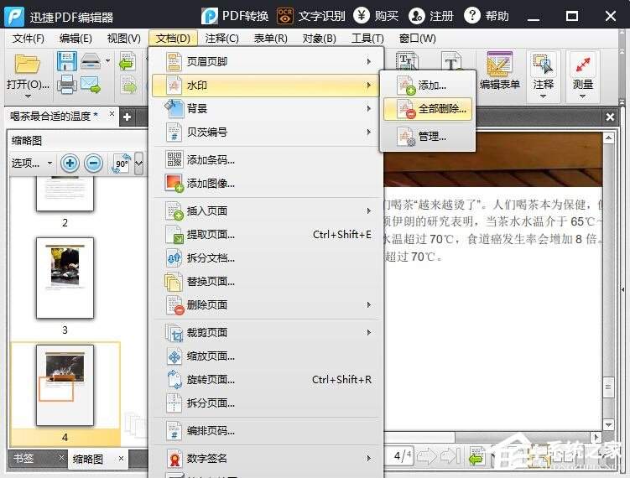Choose 添加图像... menu item
630x478 pixels.
267,184
